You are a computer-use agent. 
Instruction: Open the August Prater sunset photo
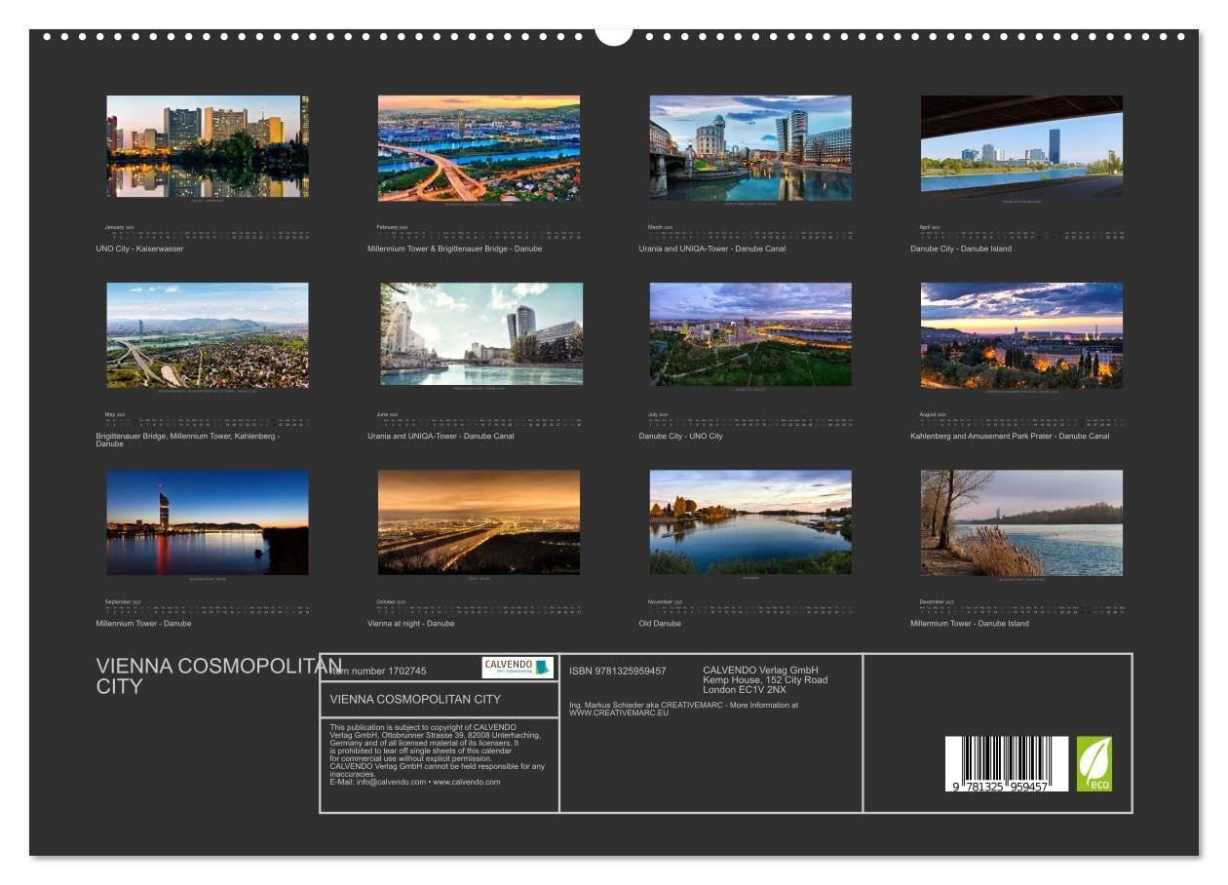pos(1021,335)
